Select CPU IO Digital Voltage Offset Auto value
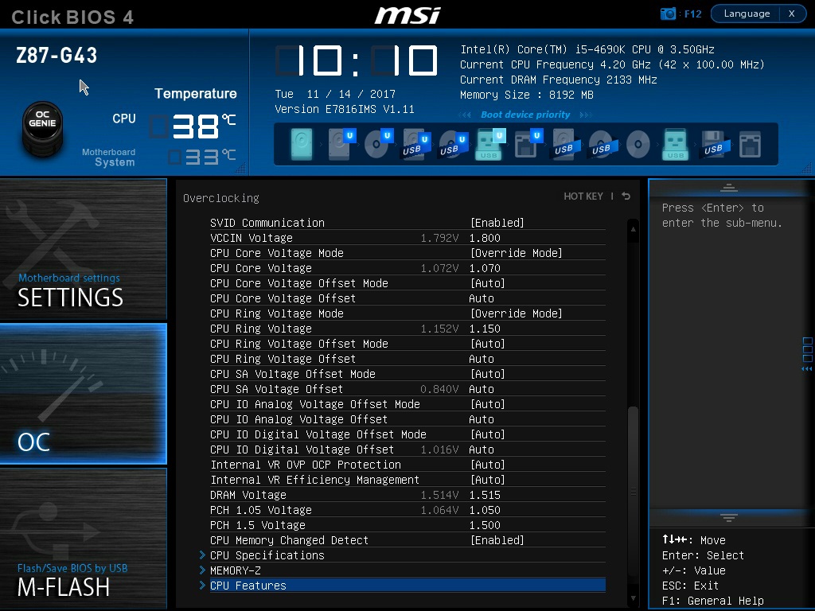Image resolution: width=815 pixels, height=611 pixels. [482, 449]
